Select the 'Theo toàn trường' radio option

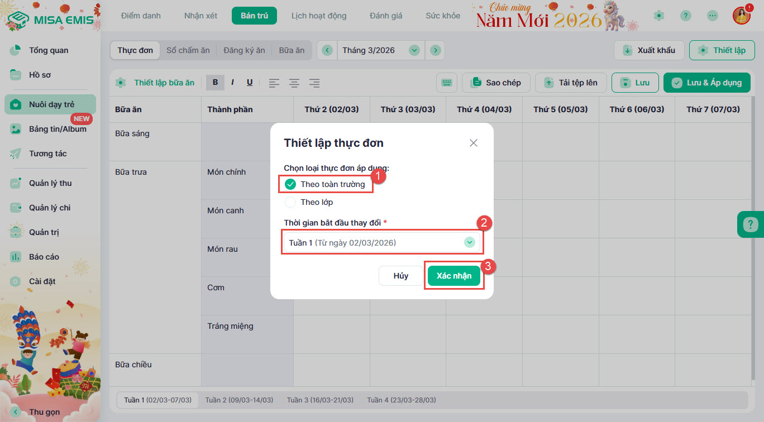tap(290, 184)
